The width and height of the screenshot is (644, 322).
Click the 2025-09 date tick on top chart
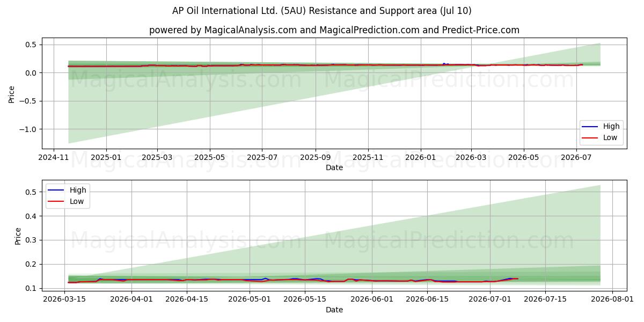(x=316, y=157)
